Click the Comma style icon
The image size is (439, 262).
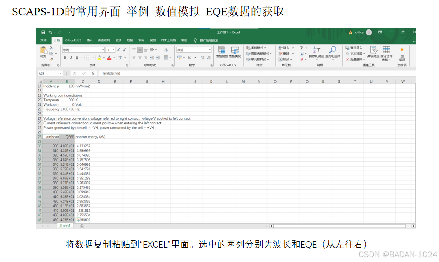tap(195, 58)
